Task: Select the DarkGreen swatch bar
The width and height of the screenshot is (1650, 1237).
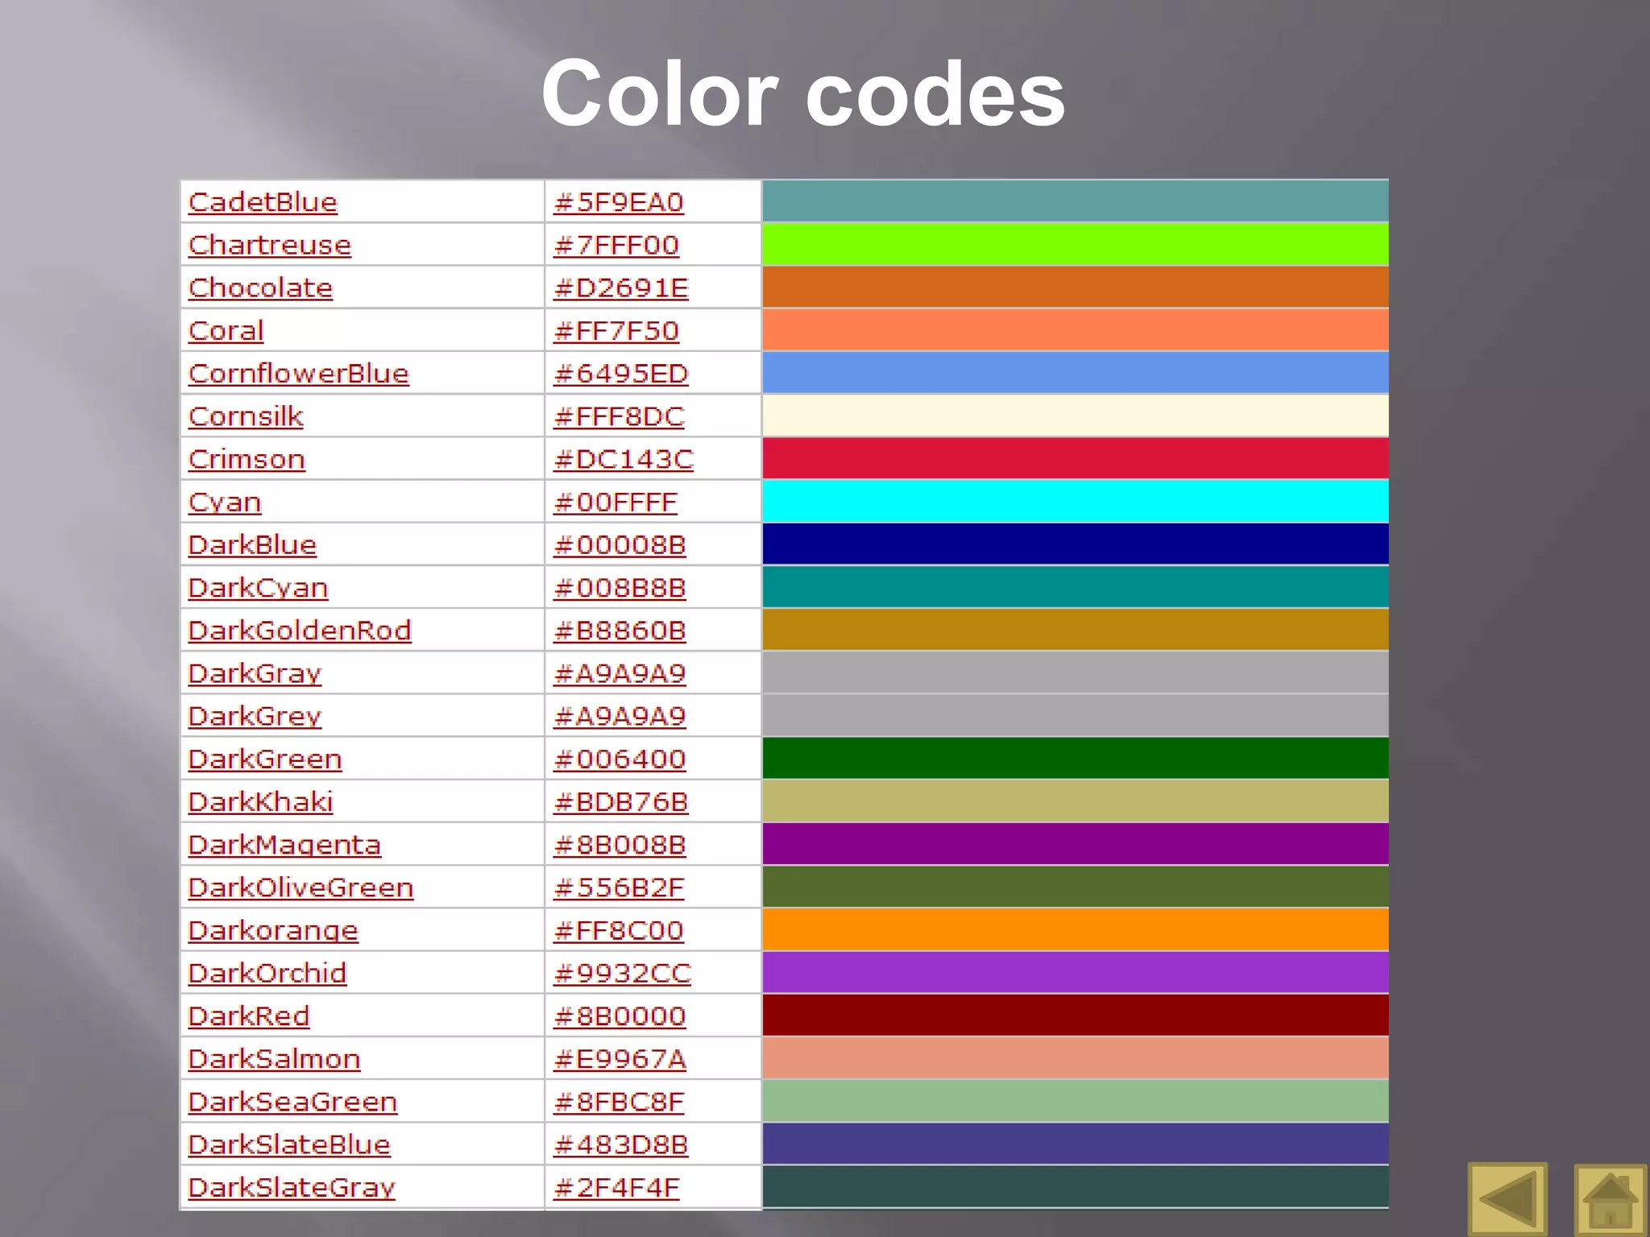Action: [x=1076, y=759]
